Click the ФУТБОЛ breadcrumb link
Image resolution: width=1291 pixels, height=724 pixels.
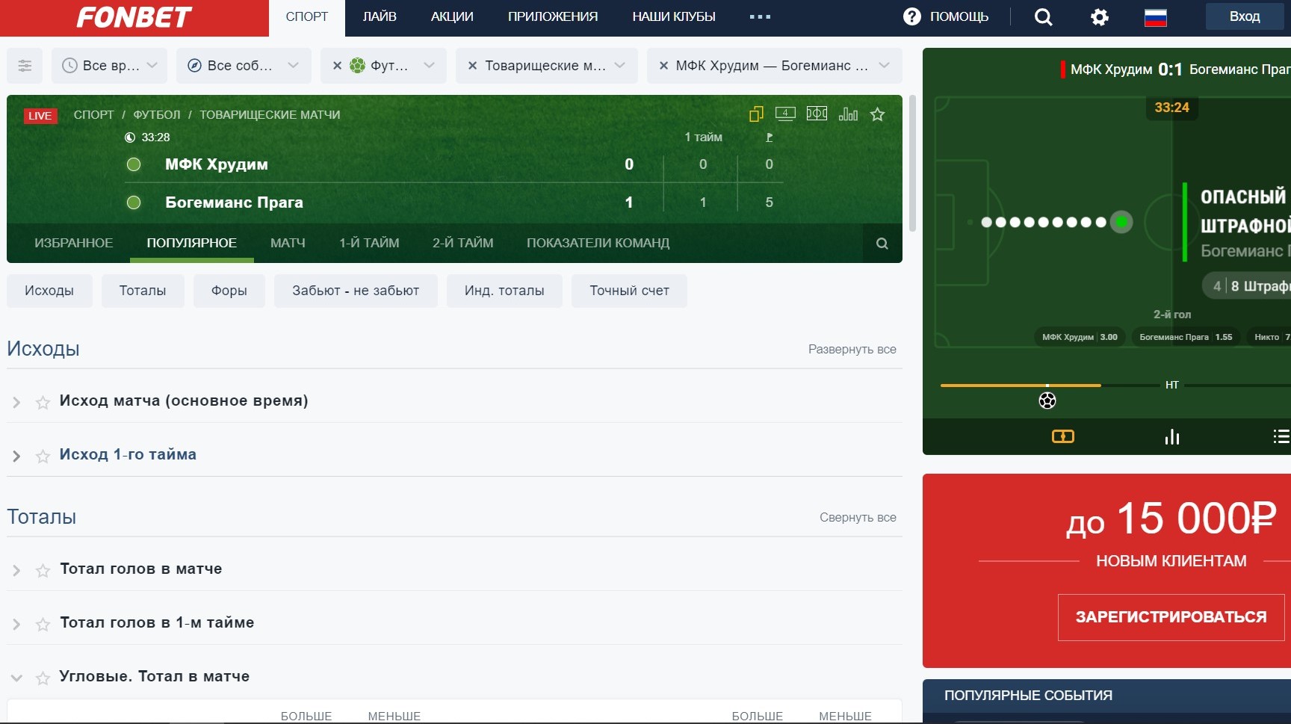click(157, 115)
